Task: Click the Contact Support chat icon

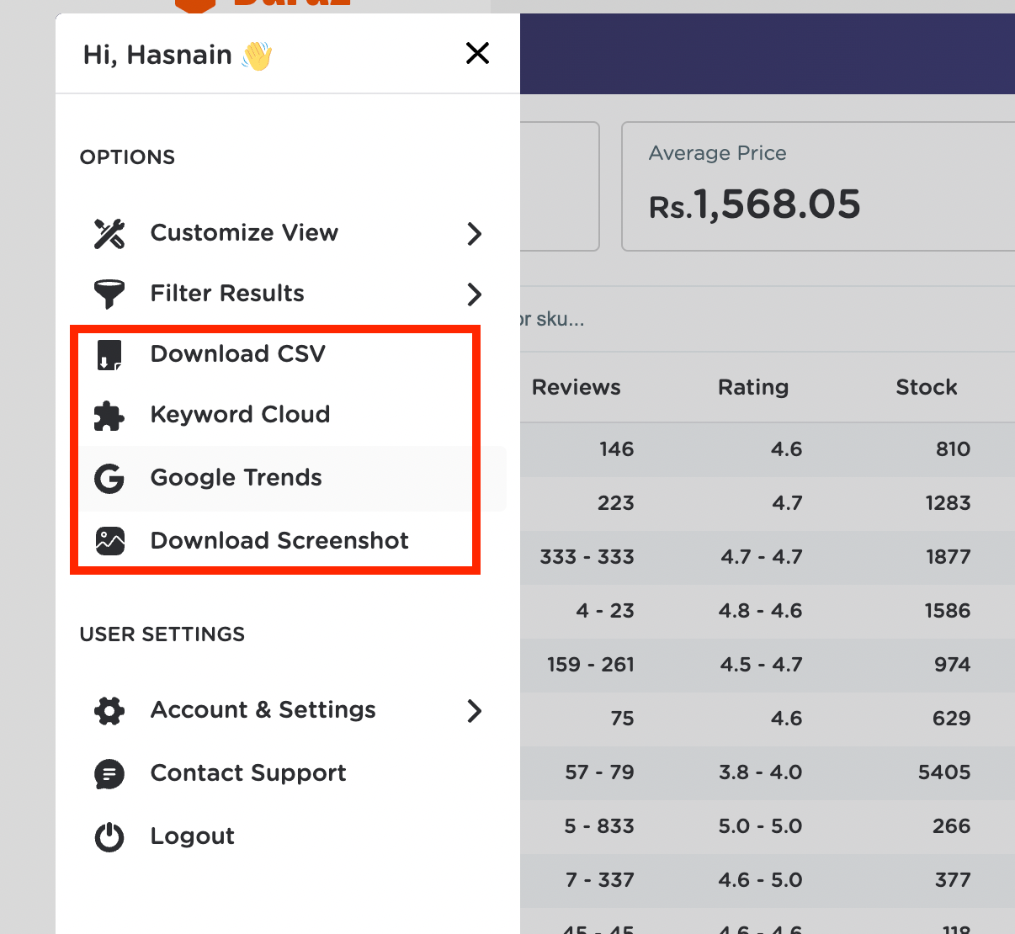Action: pyautogui.click(x=109, y=774)
